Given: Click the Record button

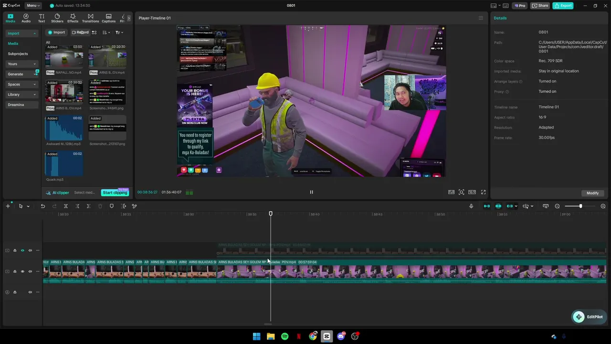Looking at the screenshot, I should [x=80, y=32].
